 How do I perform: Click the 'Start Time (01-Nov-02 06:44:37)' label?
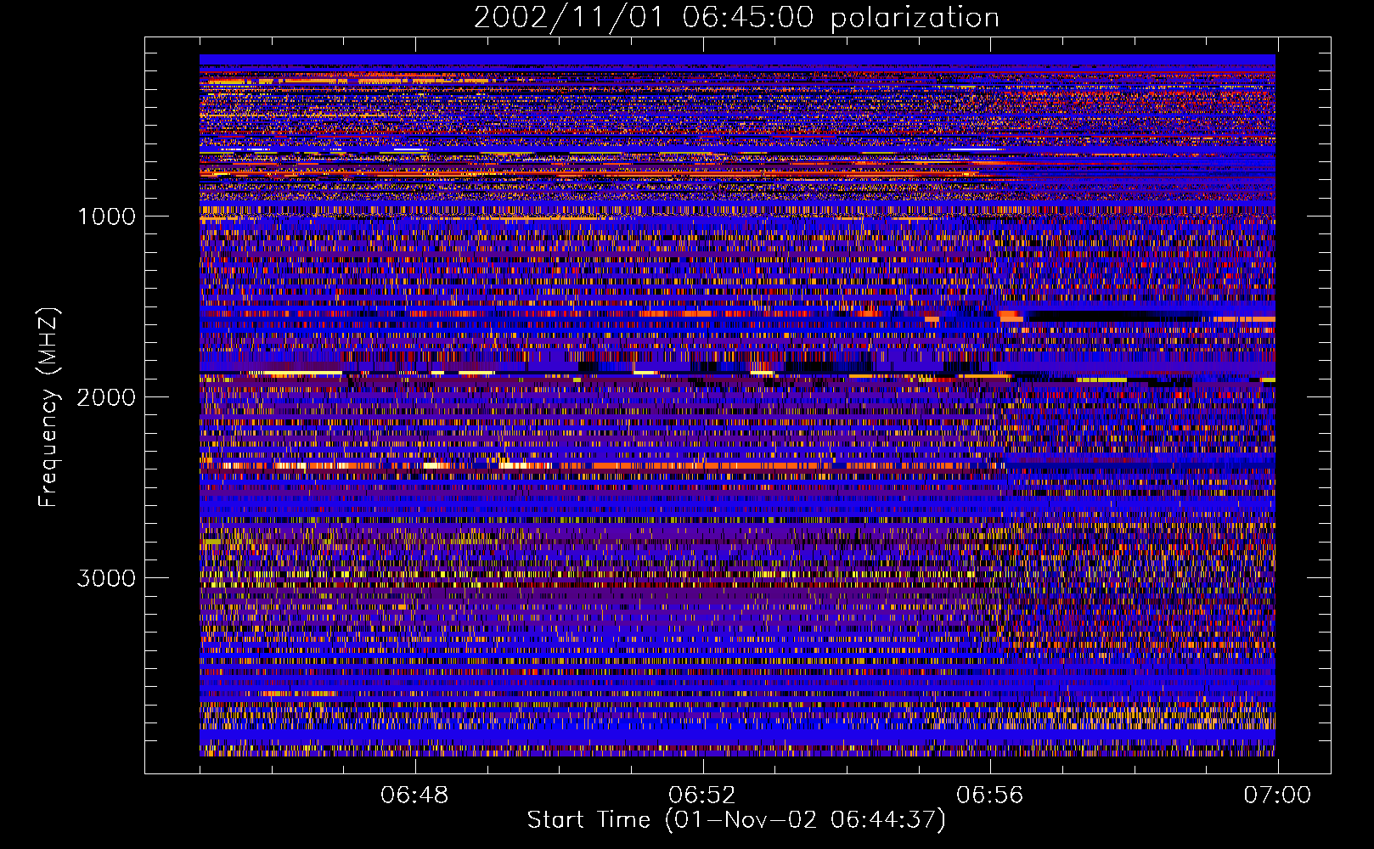coord(736,820)
